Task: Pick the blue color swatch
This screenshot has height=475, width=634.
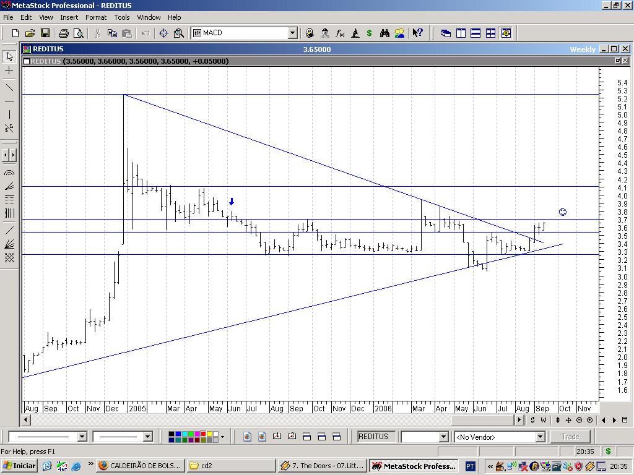Action: 178,434
